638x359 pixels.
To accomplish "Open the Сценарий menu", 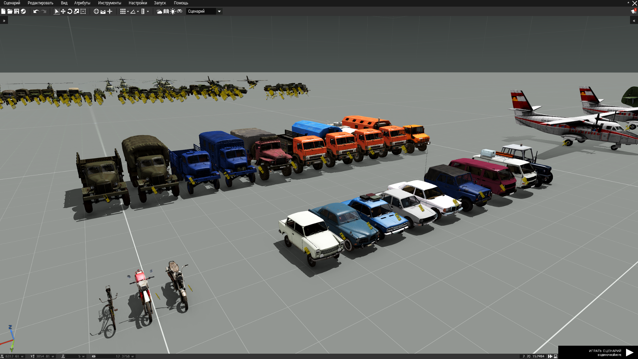I will point(12,3).
